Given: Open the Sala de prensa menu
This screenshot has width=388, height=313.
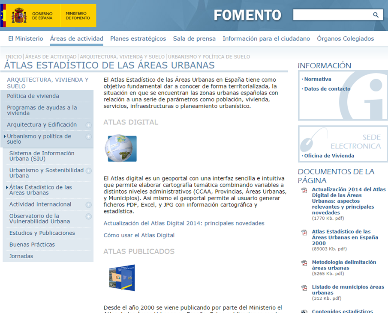Looking at the screenshot, I should click(194, 38).
